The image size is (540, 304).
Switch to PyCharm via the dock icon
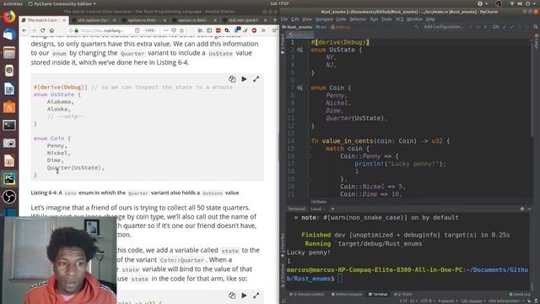coord(9,178)
